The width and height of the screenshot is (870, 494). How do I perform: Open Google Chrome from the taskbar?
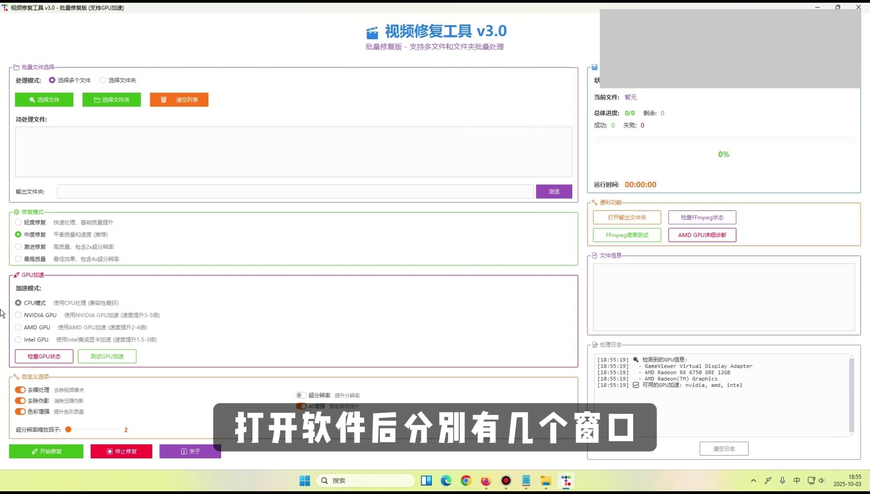(x=466, y=481)
